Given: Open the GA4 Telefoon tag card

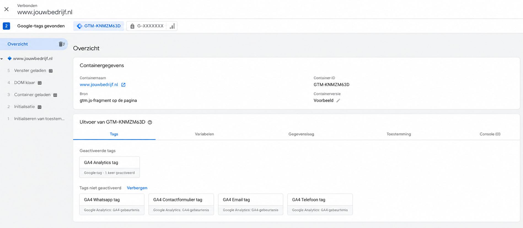Looking at the screenshot, I should [320, 204].
